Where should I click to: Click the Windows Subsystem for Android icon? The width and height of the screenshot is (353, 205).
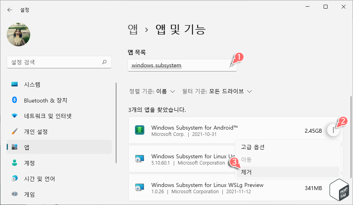pyautogui.click(x=140, y=130)
